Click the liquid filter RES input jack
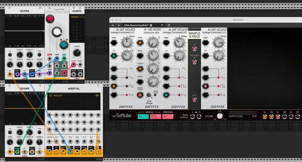302x162 pixels. (50, 59)
